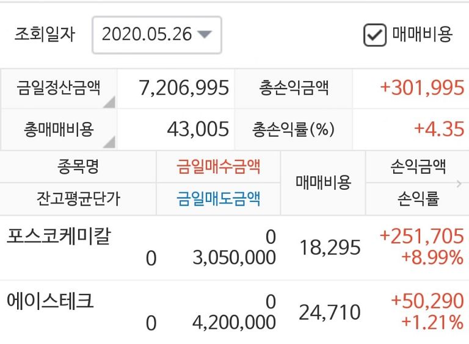Click the 손익금액 column header
469x344 pixels.
[x=418, y=166]
